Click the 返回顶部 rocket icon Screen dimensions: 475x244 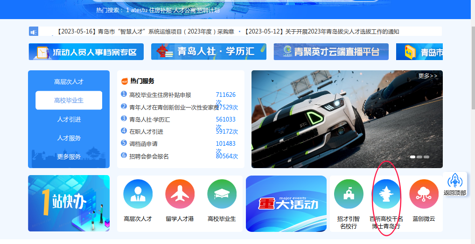454,181
